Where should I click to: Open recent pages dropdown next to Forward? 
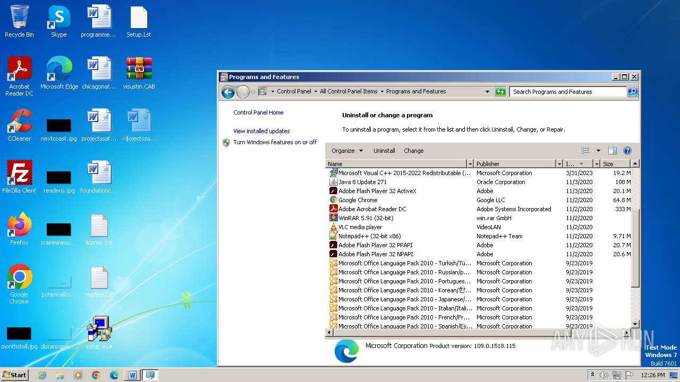pos(253,92)
